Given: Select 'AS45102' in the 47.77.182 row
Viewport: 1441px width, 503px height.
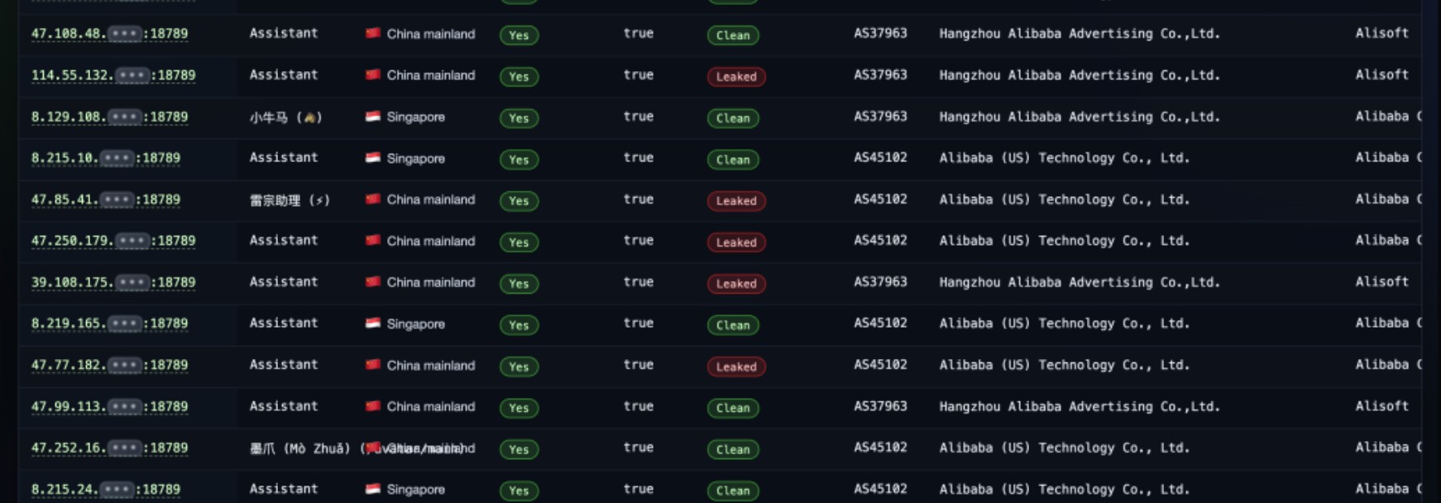Looking at the screenshot, I should click(x=880, y=364).
